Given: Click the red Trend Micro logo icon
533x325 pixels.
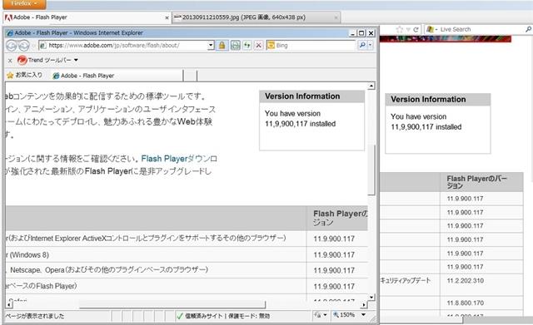Looking at the screenshot, I should (x=22, y=60).
